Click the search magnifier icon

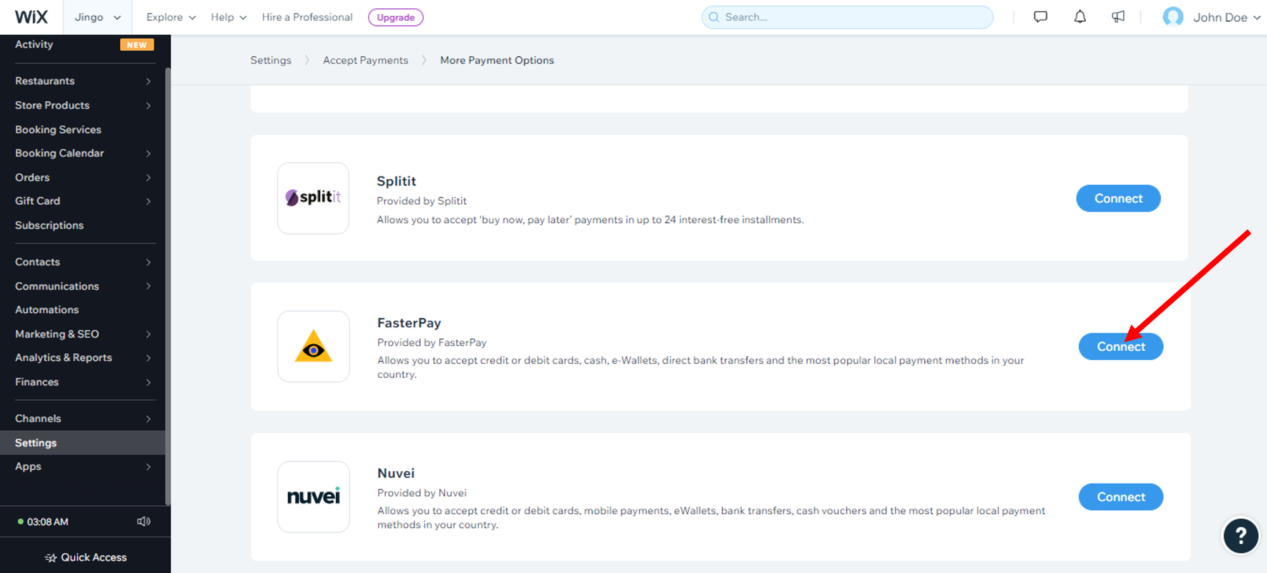pos(714,17)
